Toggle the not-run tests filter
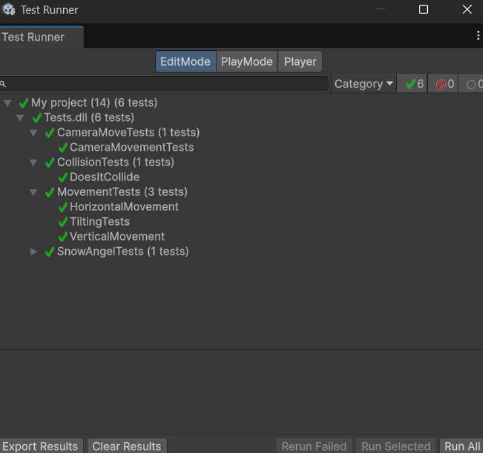This screenshot has height=453, width=483. (x=472, y=84)
